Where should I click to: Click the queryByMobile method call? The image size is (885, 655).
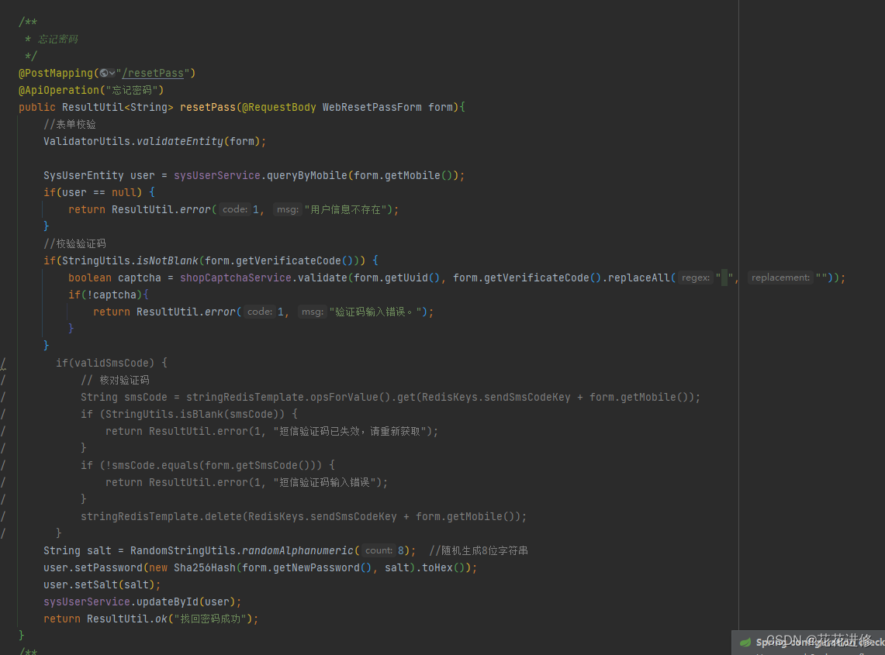[307, 175]
